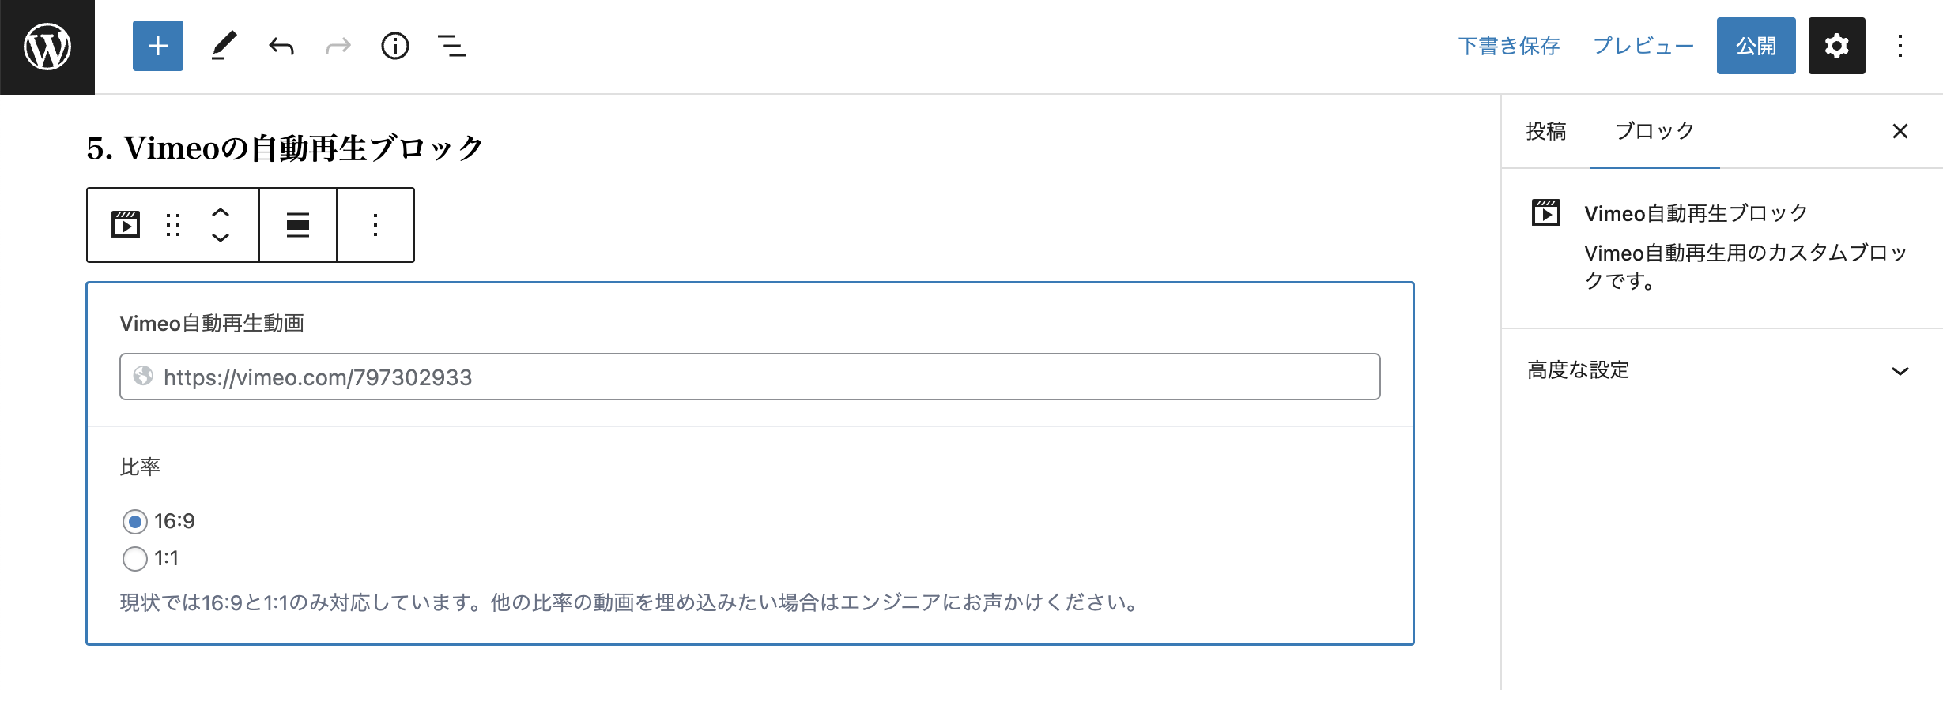This screenshot has width=1943, height=720.
Task: Click into the Vimeo URL input field
Action: click(750, 377)
